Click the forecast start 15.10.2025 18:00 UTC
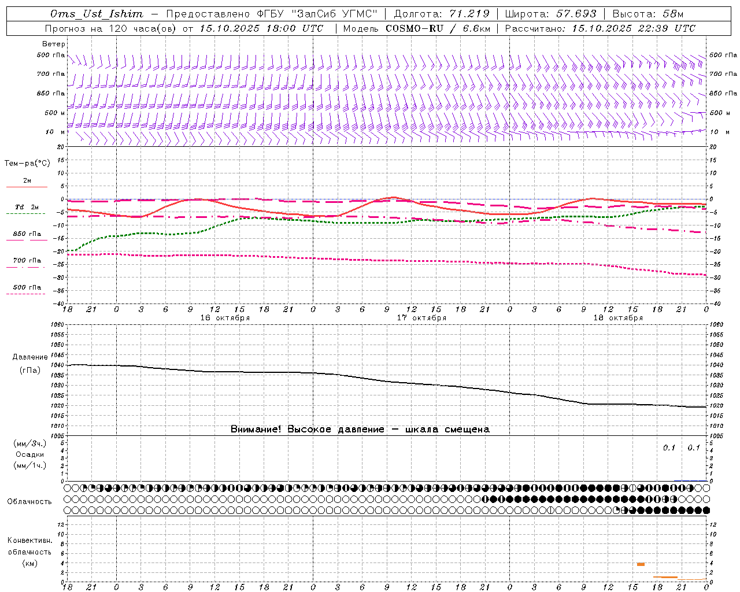740x592 pixels. click(x=261, y=28)
